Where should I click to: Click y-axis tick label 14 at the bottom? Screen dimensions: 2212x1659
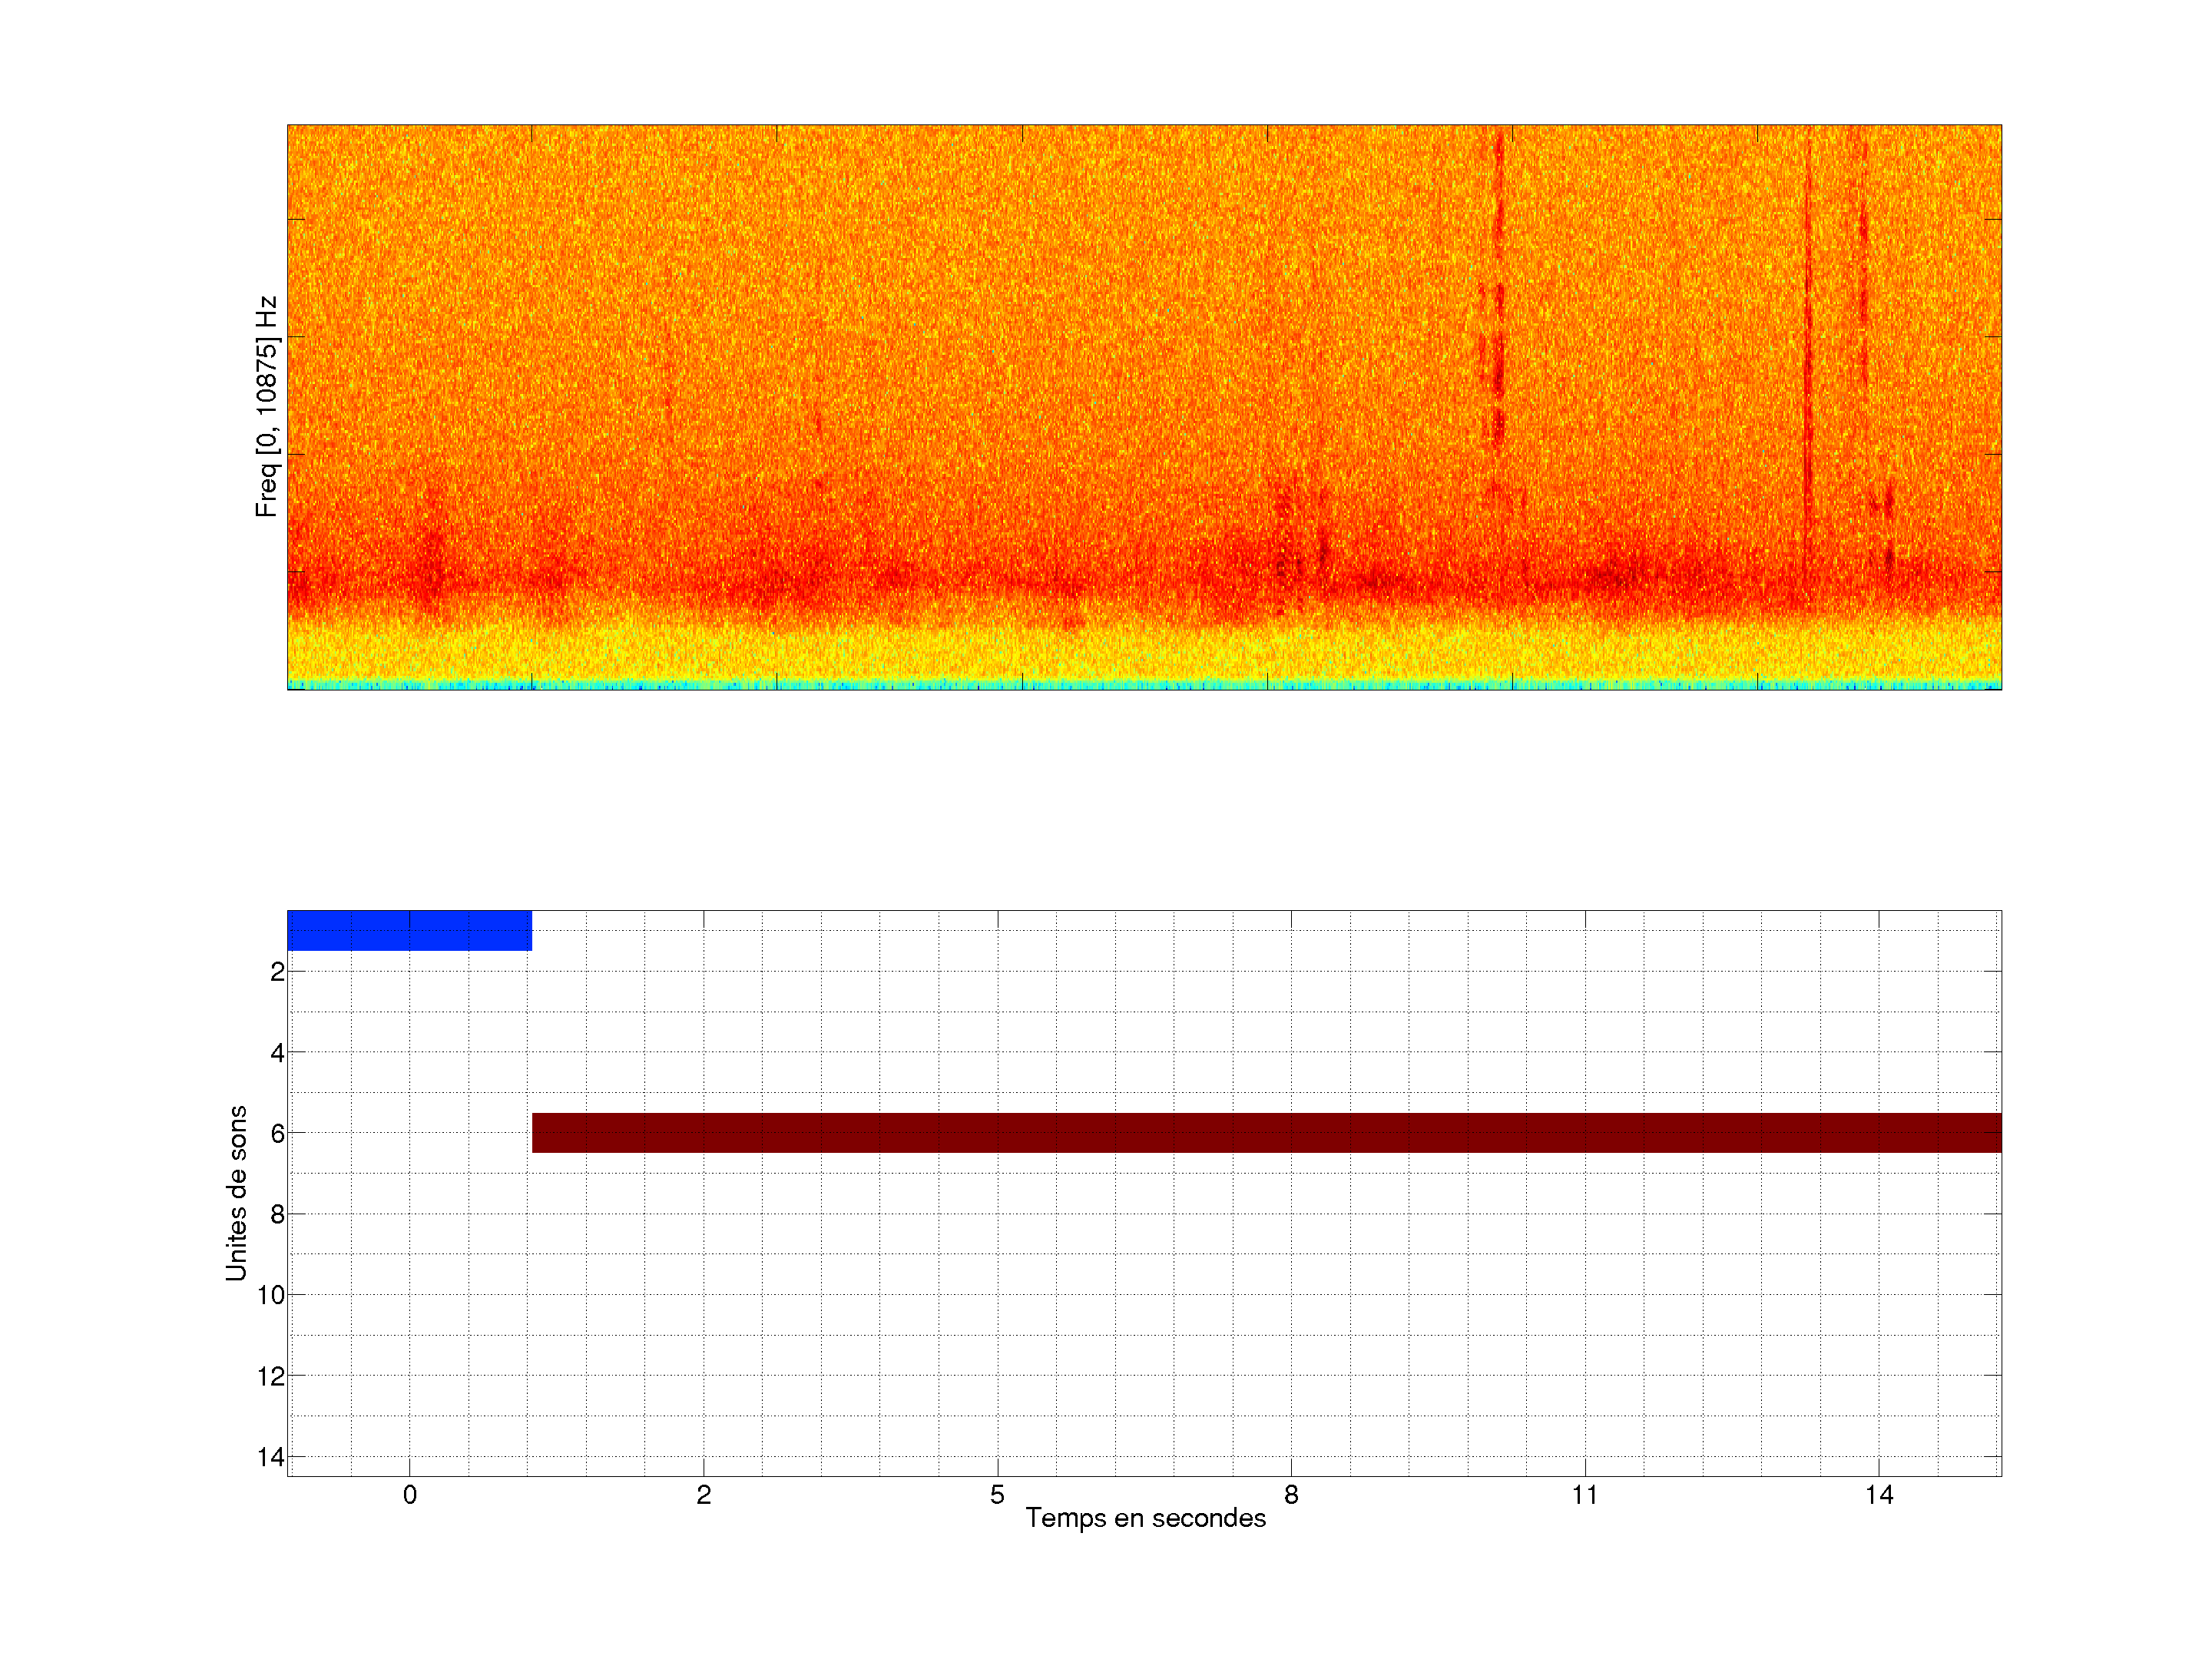[271, 1457]
